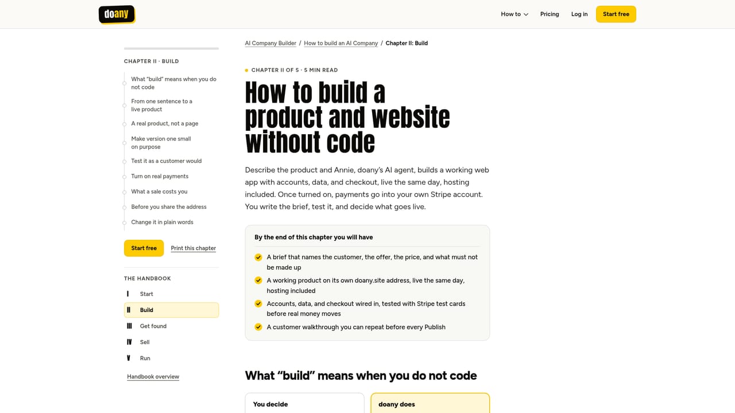Jump to What a sale costs you
This screenshot has width=735, height=413.
click(x=159, y=192)
